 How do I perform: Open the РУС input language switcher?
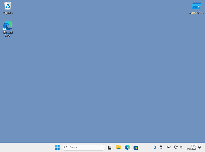168,147
